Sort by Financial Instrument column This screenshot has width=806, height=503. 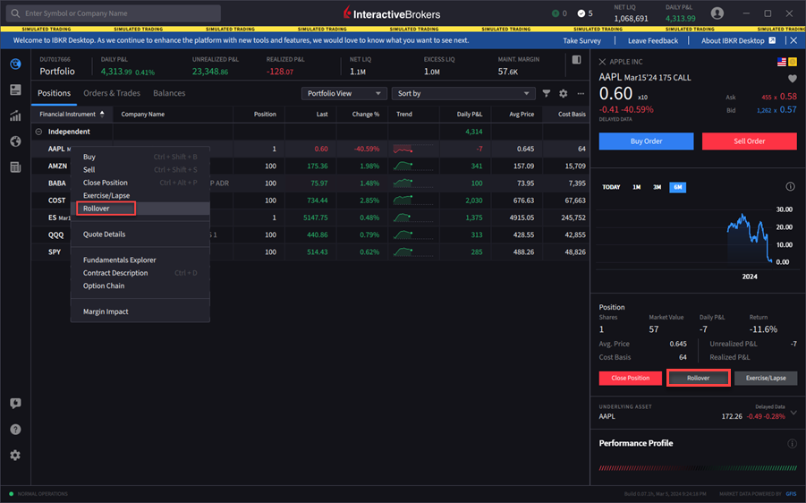click(x=72, y=115)
